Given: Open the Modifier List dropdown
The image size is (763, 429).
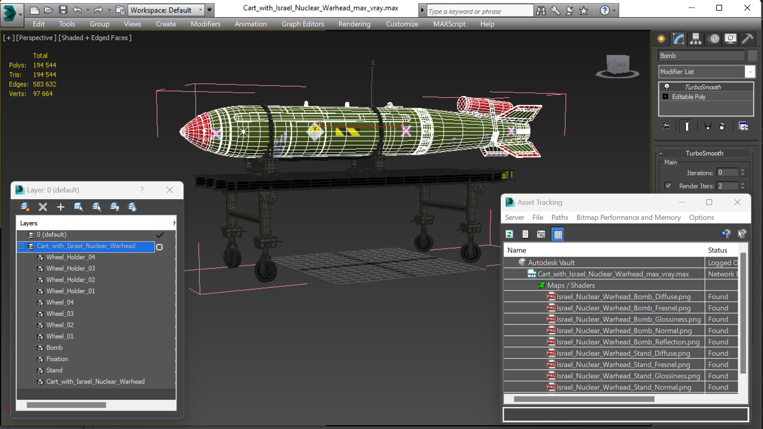Looking at the screenshot, I should click(x=750, y=72).
